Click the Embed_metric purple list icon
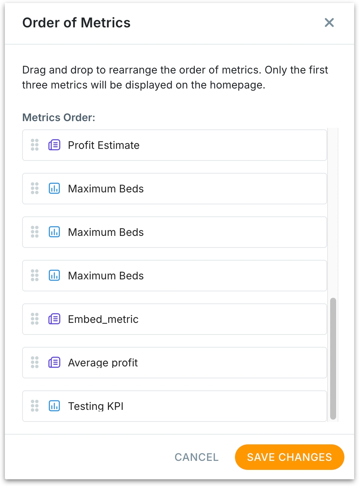The image size is (359, 486). 54,319
